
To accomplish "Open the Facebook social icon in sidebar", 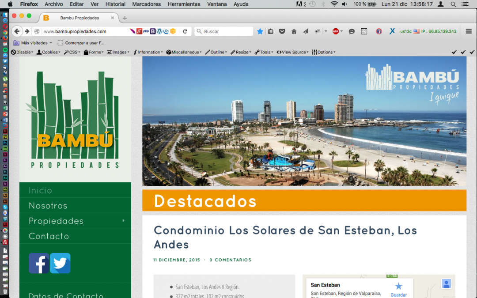I will (x=39, y=263).
